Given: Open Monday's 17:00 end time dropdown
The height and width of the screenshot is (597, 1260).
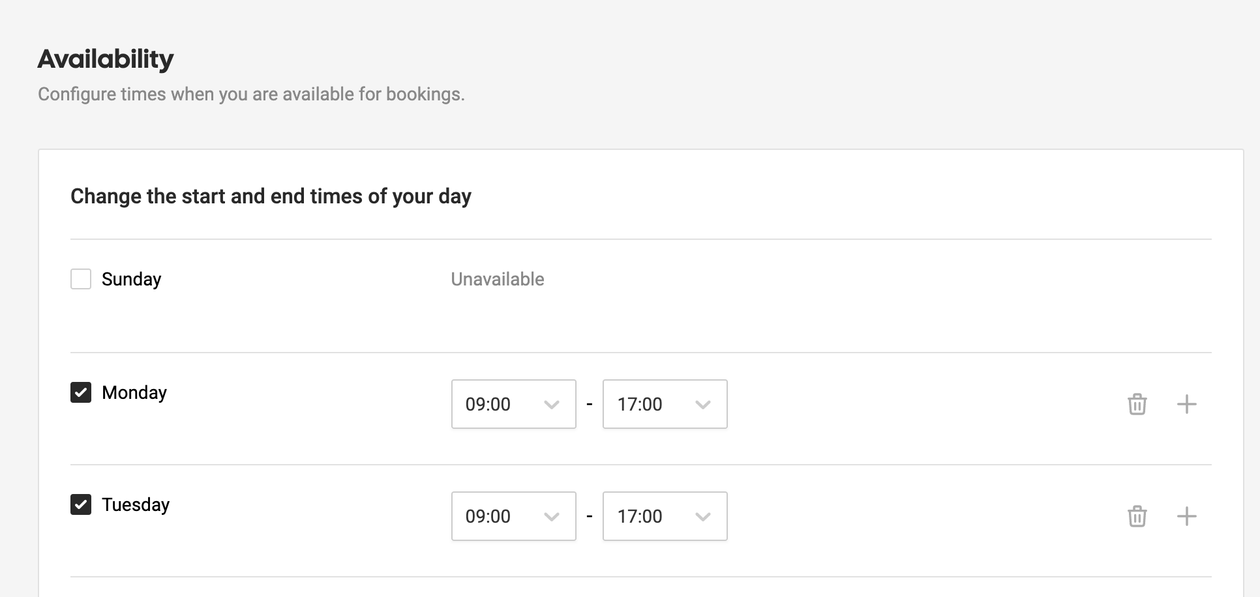Looking at the screenshot, I should pos(664,404).
